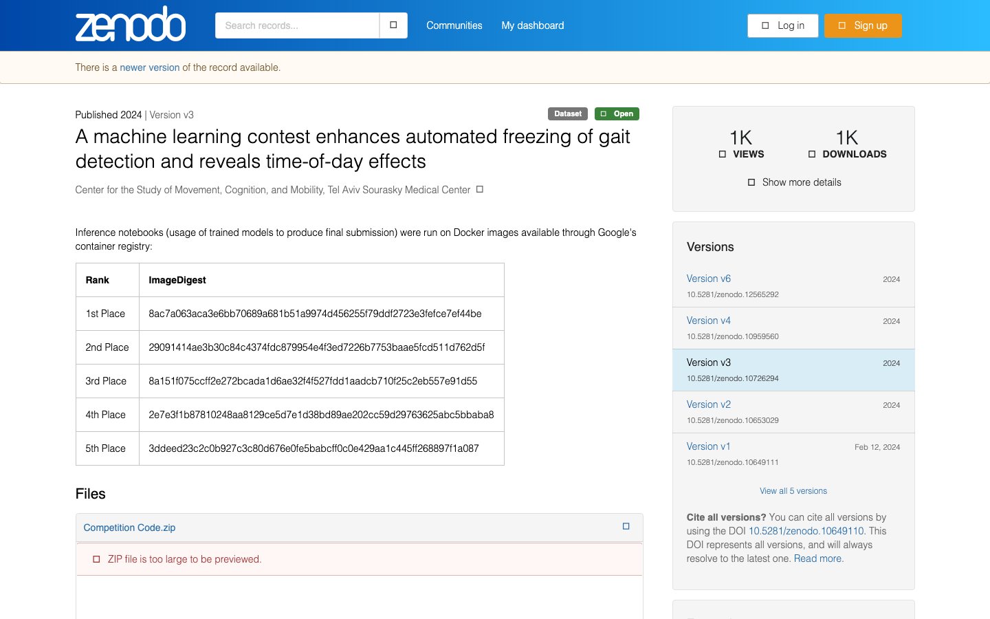Click the Center for the Study of Movement creator name
The image size is (990, 619).
coord(273,190)
